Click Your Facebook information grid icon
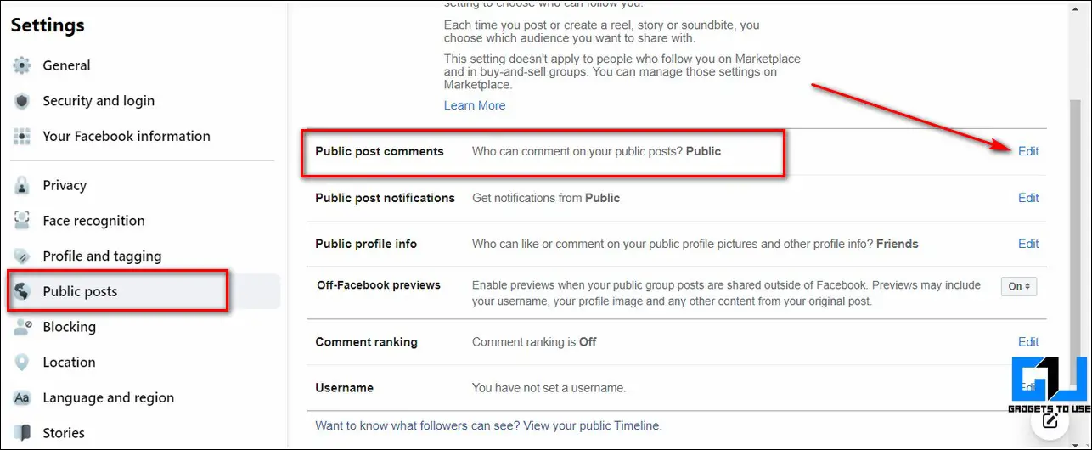 coord(22,136)
